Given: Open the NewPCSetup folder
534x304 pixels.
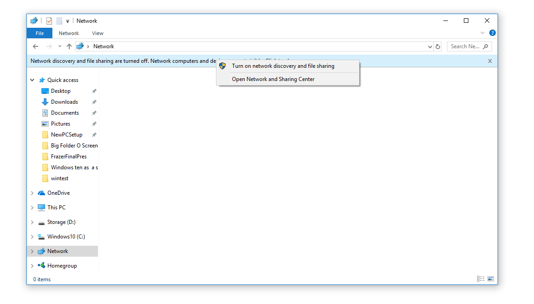Looking at the screenshot, I should pyautogui.click(x=67, y=134).
